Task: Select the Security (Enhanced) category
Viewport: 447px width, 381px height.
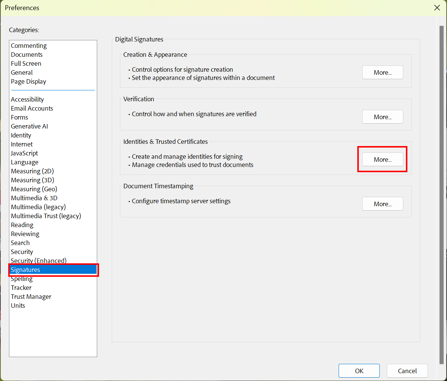Action: 38,260
